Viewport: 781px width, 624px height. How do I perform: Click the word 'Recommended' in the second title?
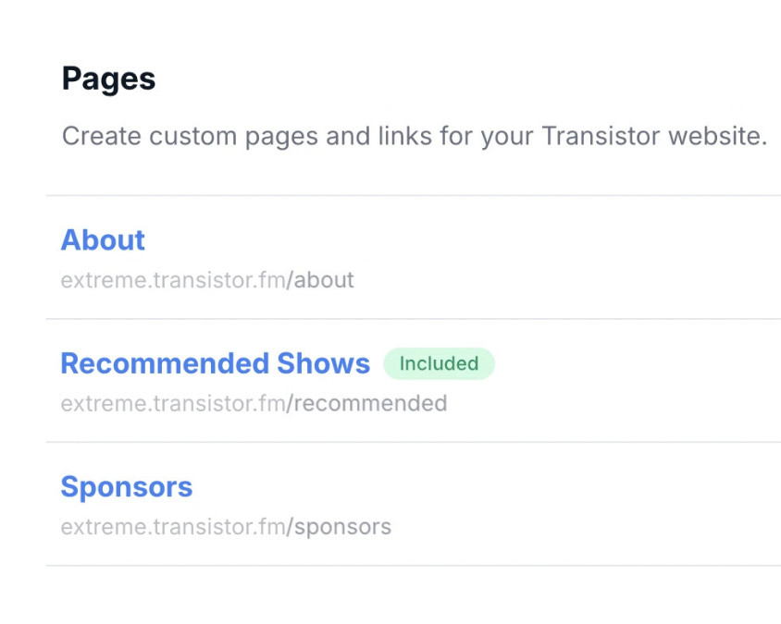pyautogui.click(x=165, y=363)
